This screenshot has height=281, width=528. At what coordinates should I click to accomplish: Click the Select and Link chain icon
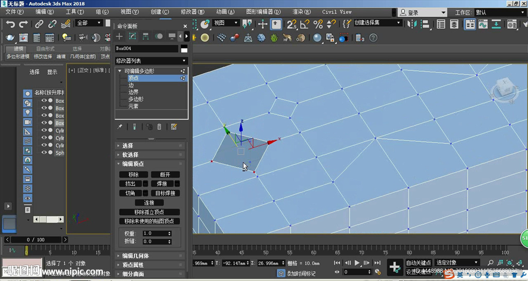(x=39, y=24)
